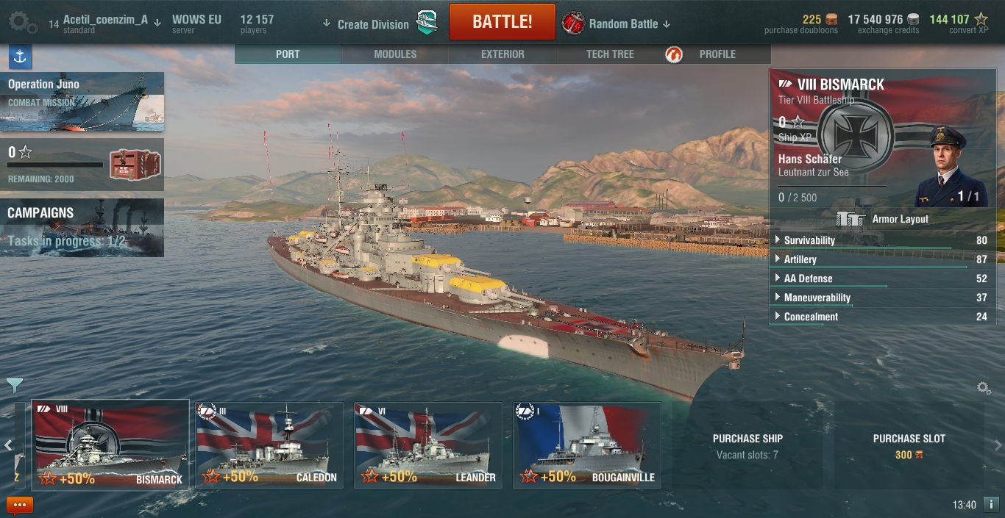Click the info icon near the clock
Image resolution: width=1005 pixels, height=518 pixels.
[991, 505]
